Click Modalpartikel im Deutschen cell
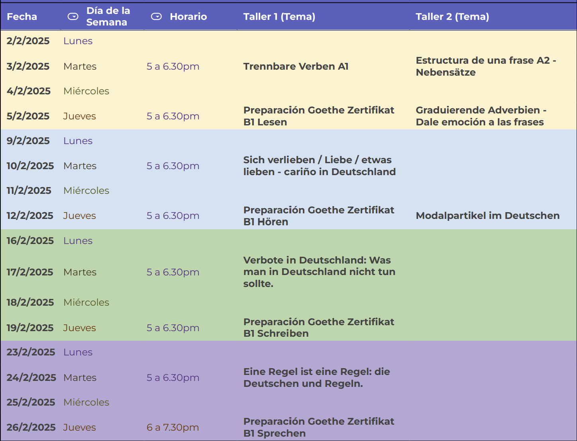The image size is (577, 441). point(487,216)
